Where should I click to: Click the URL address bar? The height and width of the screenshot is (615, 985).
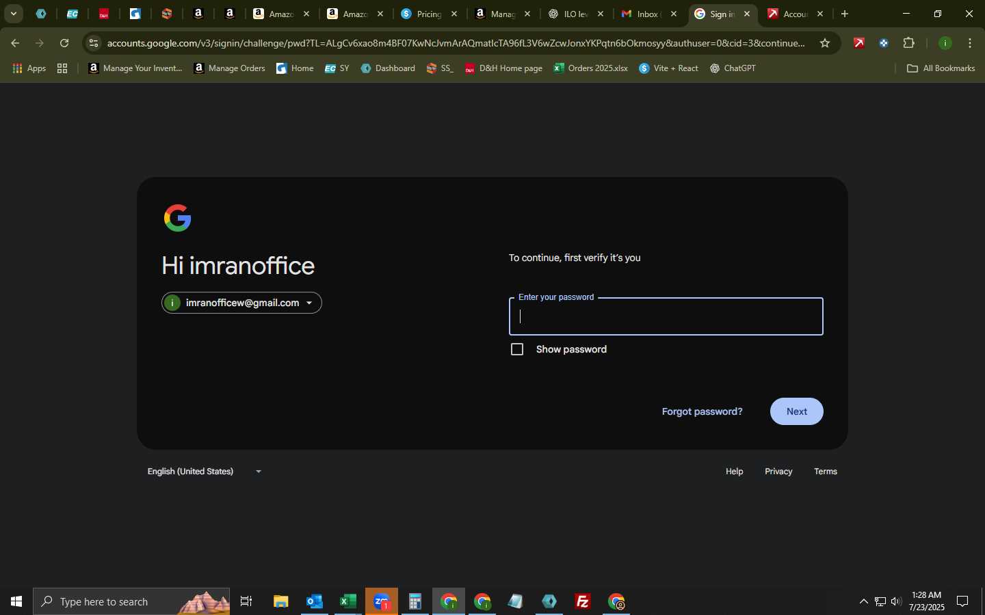tap(456, 43)
